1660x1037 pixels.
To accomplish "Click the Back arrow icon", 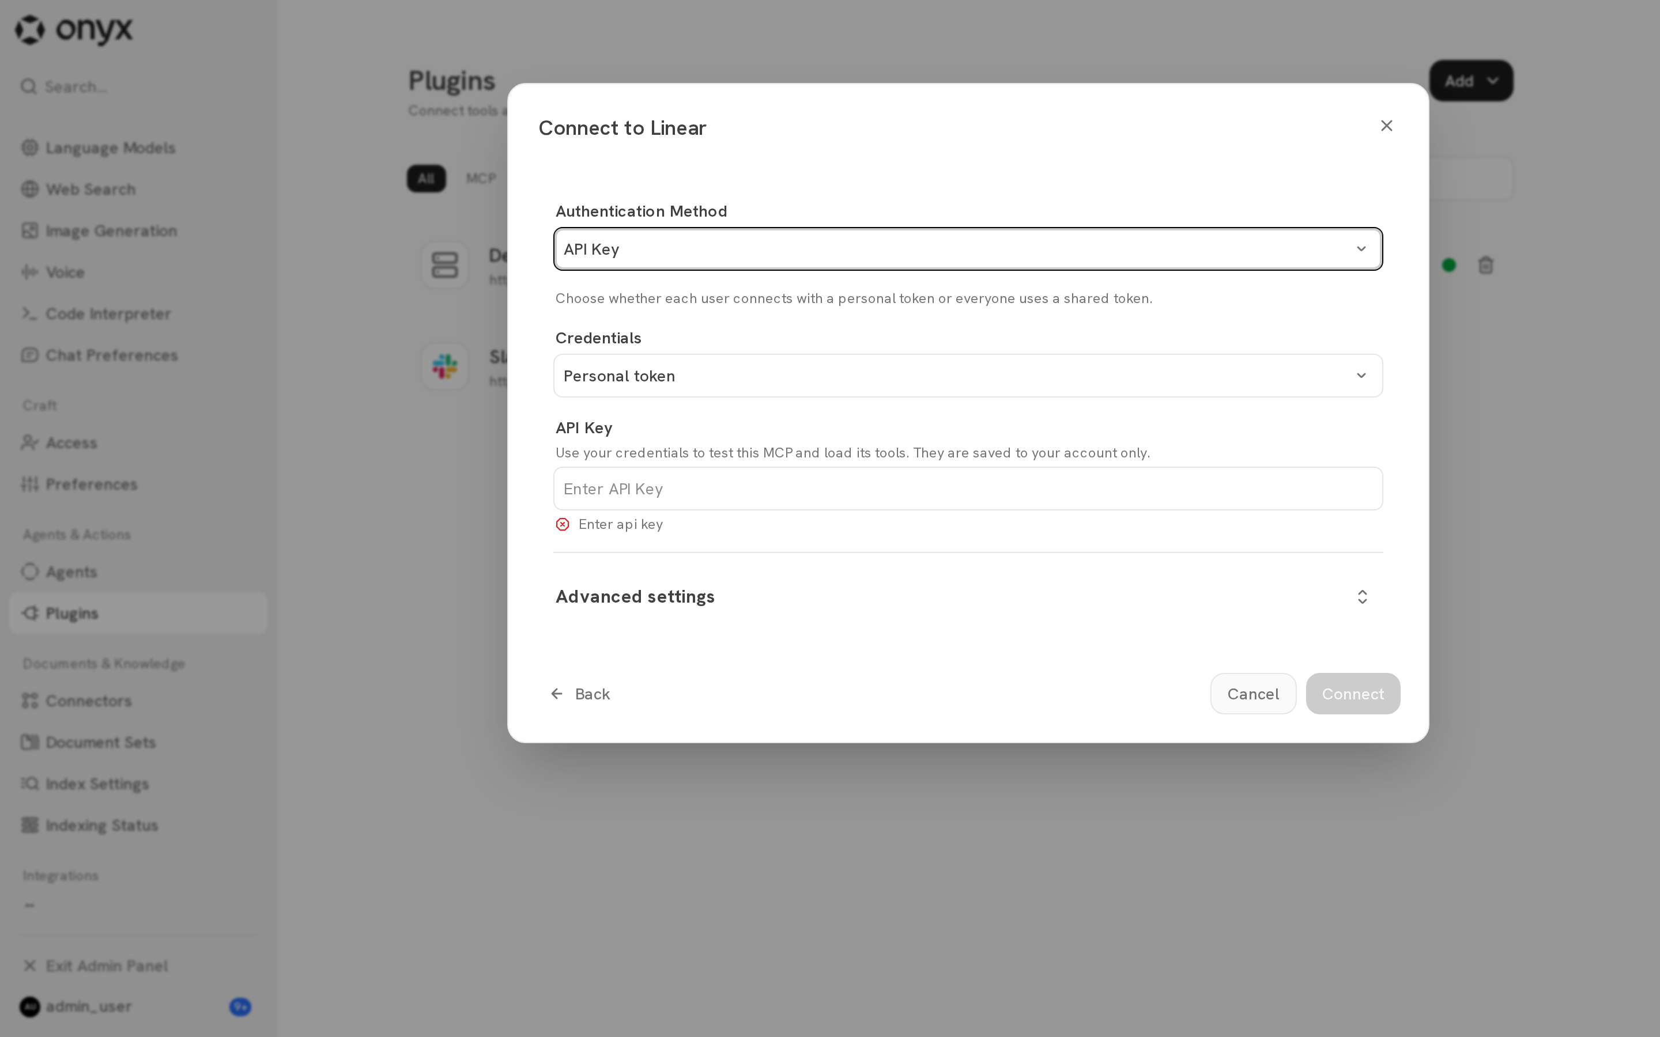I will click(557, 694).
